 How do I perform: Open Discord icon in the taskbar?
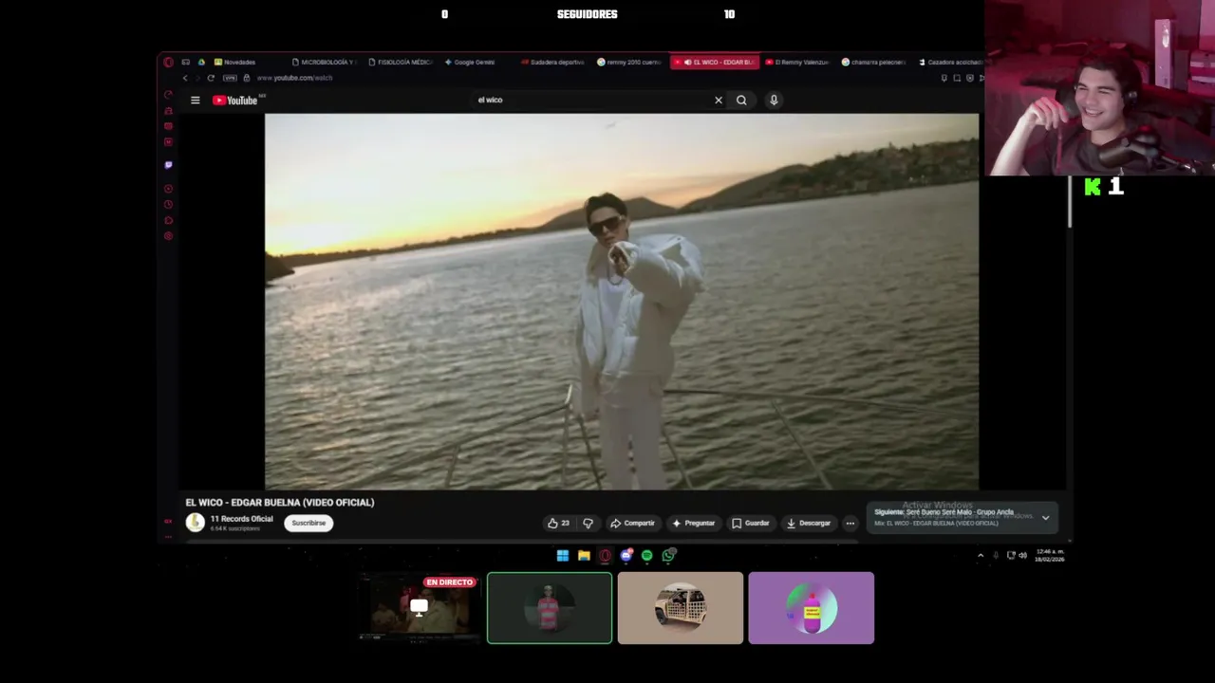click(626, 556)
